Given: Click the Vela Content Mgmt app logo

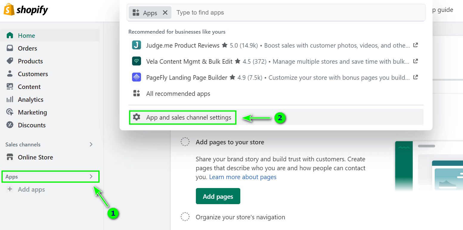Looking at the screenshot, I should point(136,61).
